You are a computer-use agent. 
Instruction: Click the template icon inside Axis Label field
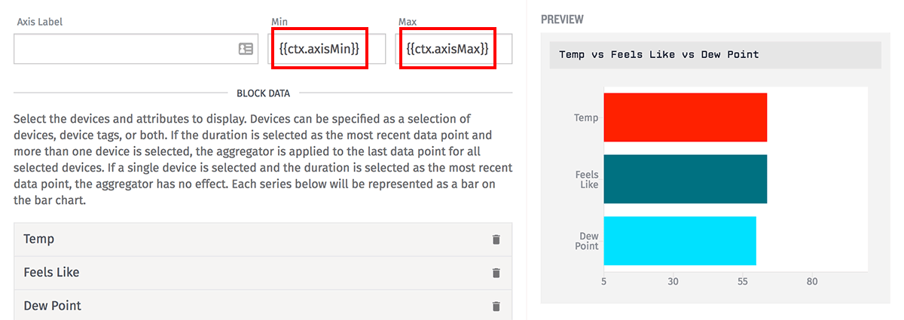click(246, 49)
